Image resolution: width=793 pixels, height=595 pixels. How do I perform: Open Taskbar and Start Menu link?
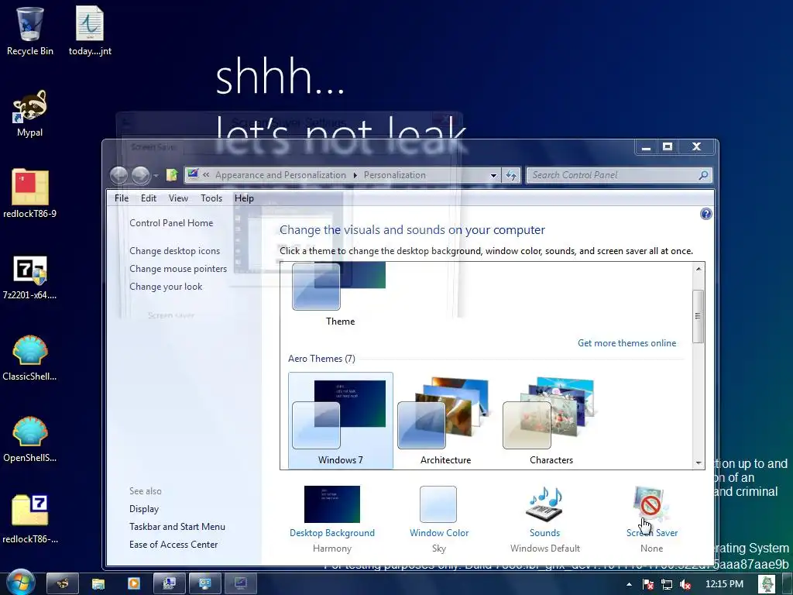pos(177,527)
